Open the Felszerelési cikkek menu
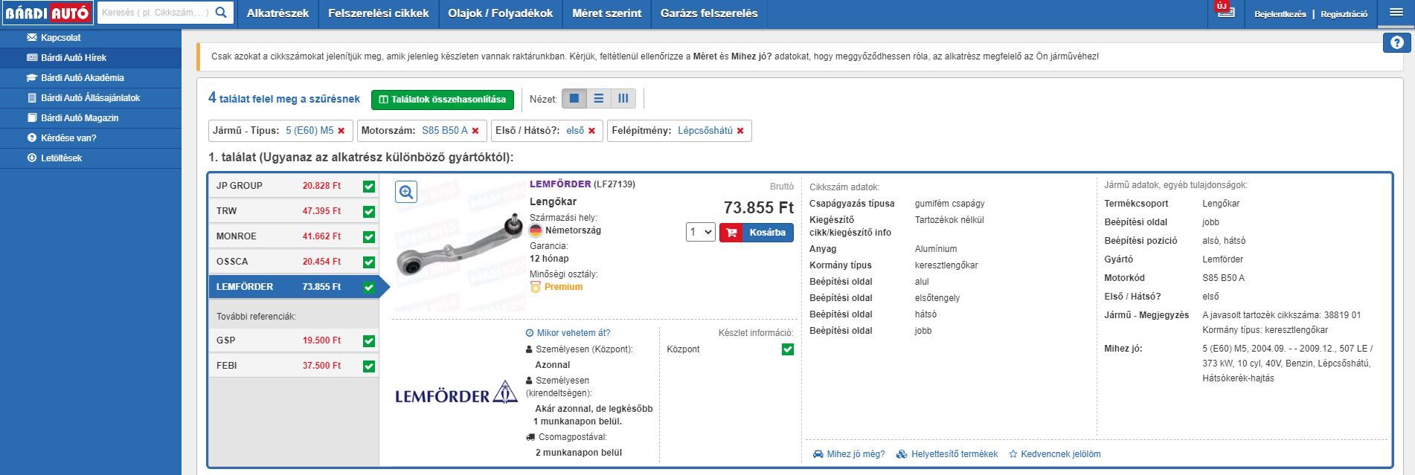Image resolution: width=1415 pixels, height=475 pixels. (379, 13)
